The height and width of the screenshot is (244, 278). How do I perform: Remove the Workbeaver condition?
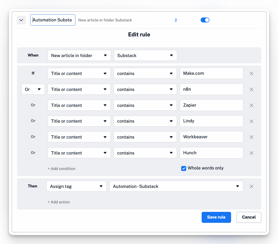click(x=251, y=137)
